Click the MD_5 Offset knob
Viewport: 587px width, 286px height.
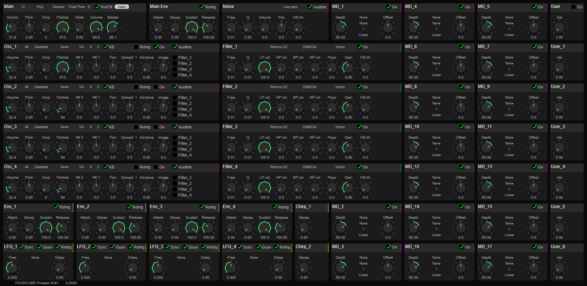coord(534,27)
